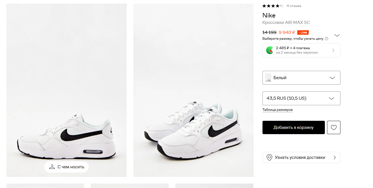This screenshot has height=188, width=373.
Task: Open the "4 отзыва" reviews link
Action: (x=294, y=6)
